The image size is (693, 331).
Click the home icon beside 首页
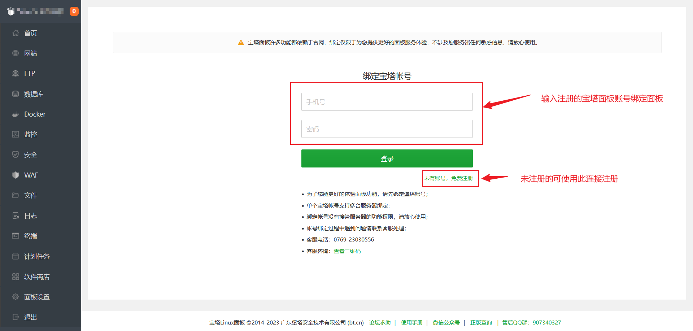coord(16,33)
